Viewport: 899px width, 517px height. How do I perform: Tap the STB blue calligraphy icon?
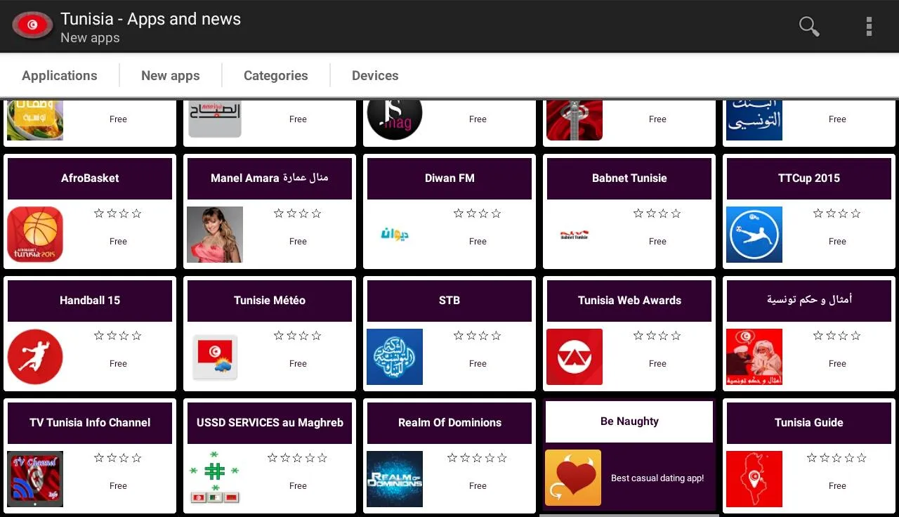pos(395,357)
